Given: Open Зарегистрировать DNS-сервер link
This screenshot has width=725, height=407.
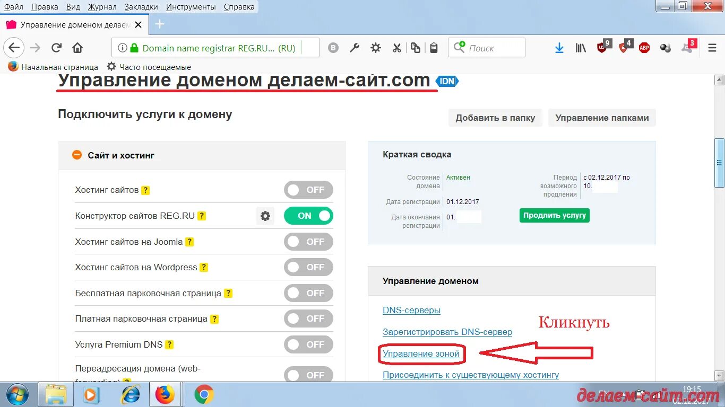Looking at the screenshot, I should pyautogui.click(x=447, y=332).
